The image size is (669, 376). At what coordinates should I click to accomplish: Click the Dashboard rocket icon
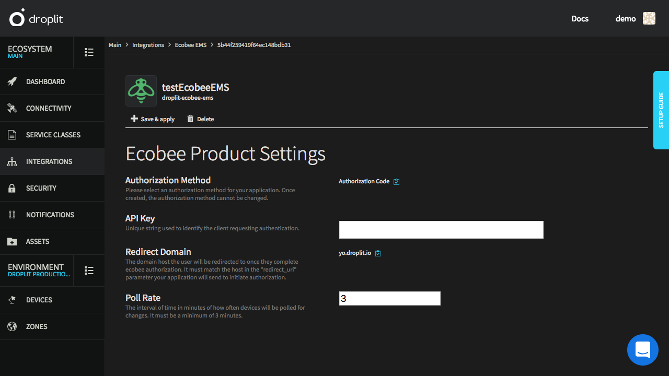click(12, 81)
